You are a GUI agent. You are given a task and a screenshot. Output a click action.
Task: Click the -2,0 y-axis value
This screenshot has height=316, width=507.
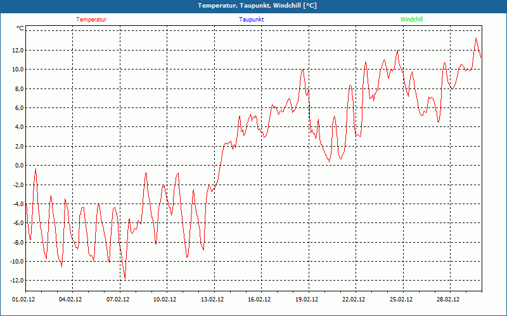point(18,185)
